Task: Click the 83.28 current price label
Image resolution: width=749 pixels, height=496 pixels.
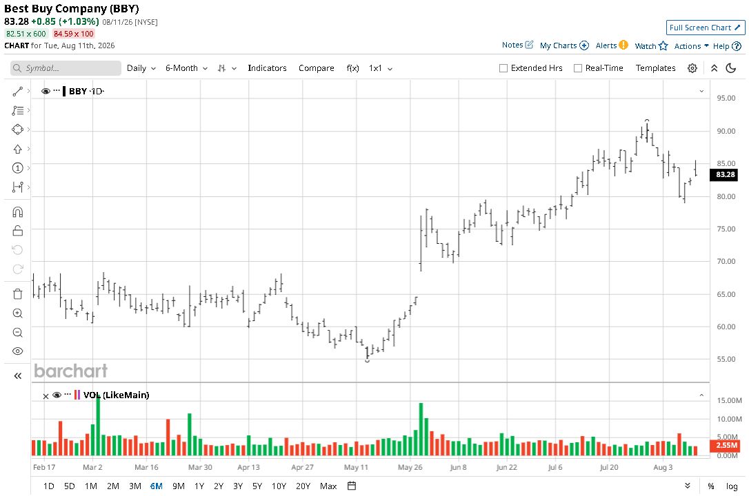Action: [x=725, y=174]
